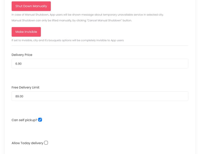This screenshot has width=200, height=154.
Task: Click into the Free Delivery Limit field
Action: 100,96
